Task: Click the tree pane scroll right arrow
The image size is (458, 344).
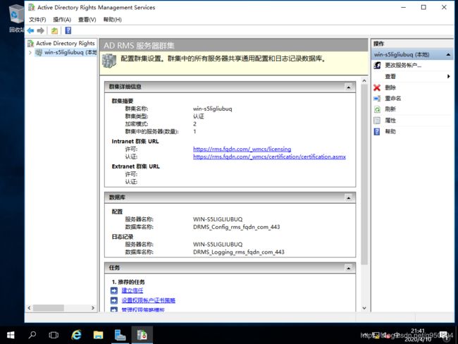Action: click(93, 308)
